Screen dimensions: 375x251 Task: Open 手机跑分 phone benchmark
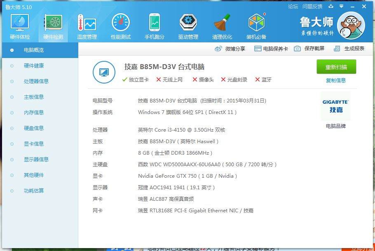tap(155, 26)
